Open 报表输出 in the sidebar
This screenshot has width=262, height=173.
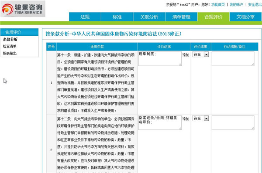pos(10,54)
